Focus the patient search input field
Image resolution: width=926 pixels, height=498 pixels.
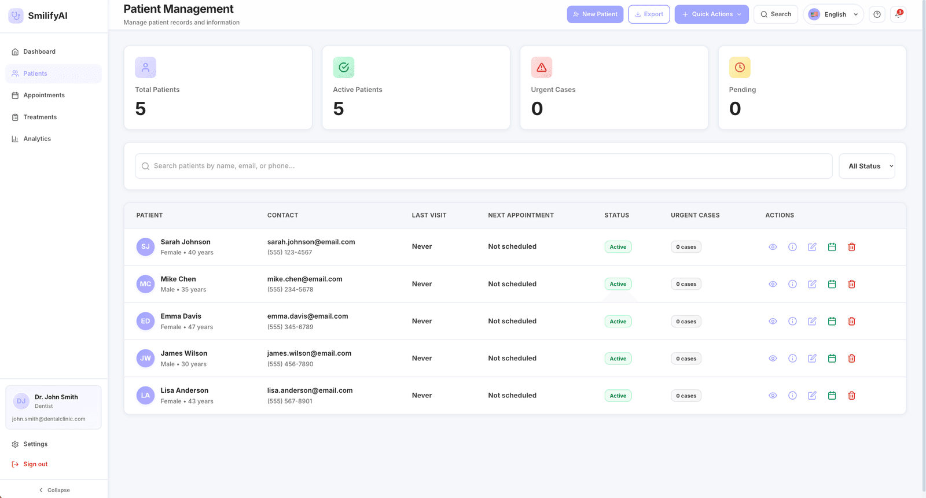pos(483,166)
